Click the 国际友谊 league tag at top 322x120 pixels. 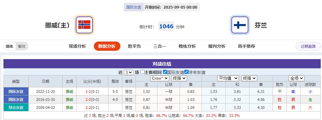click(x=134, y=7)
